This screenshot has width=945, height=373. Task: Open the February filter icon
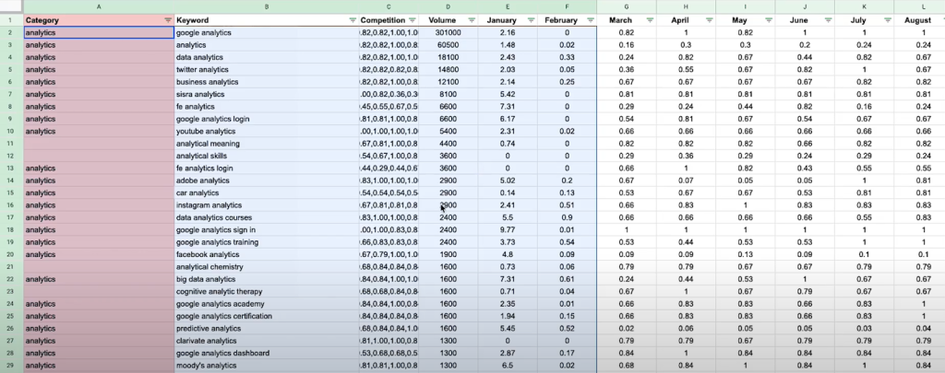[587, 19]
